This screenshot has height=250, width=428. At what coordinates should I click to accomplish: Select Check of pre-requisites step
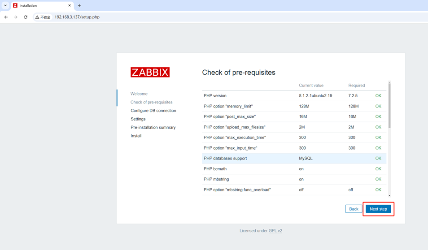pyautogui.click(x=152, y=102)
